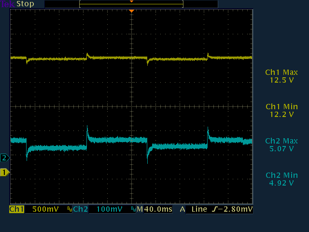Click the Tek logo in the corner
Viewport: 309px width, 232px height.
tap(8, 4)
